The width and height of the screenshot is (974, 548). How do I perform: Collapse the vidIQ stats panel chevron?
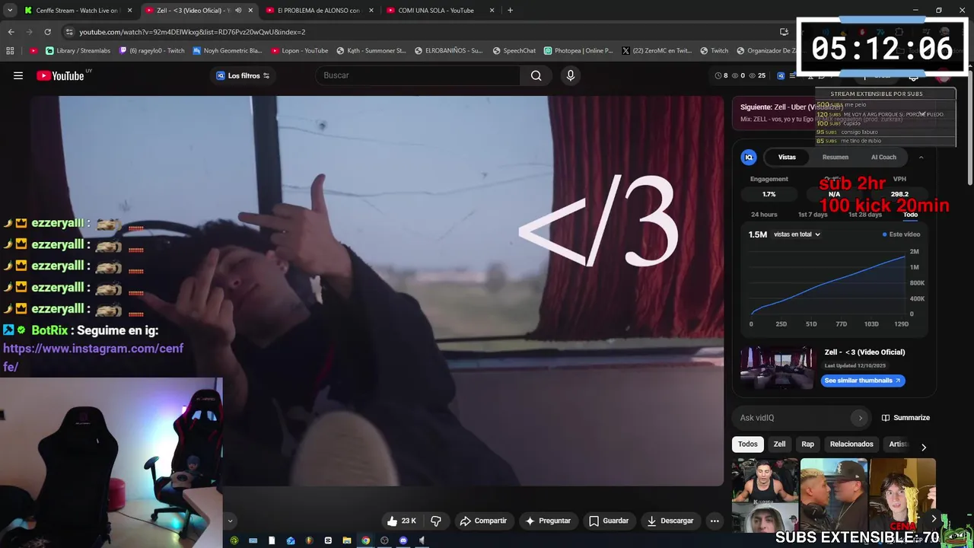pos(921,157)
